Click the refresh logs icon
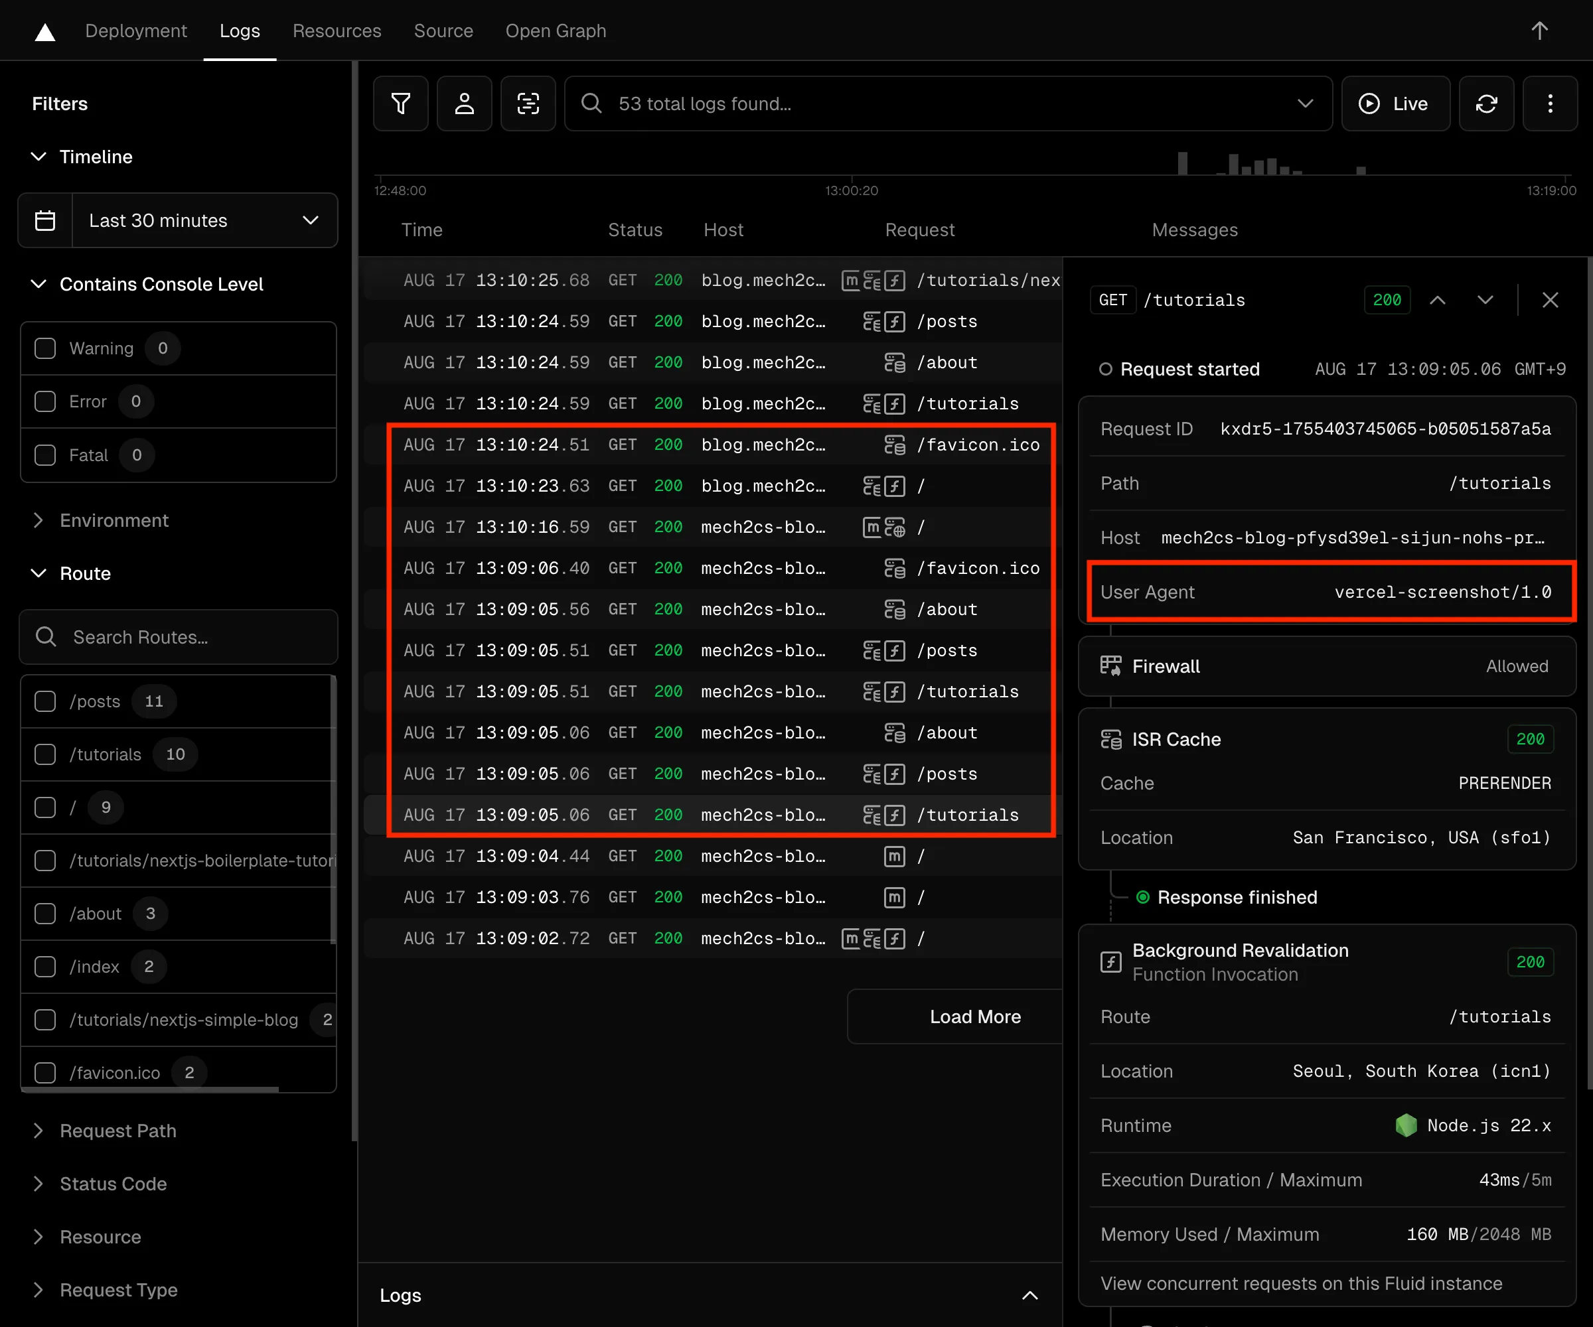 coord(1486,103)
